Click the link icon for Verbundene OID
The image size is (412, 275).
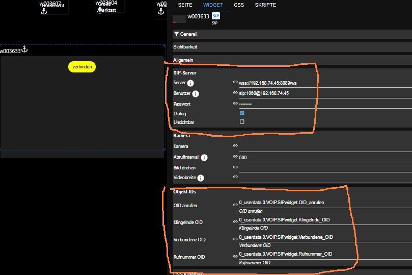point(235,239)
